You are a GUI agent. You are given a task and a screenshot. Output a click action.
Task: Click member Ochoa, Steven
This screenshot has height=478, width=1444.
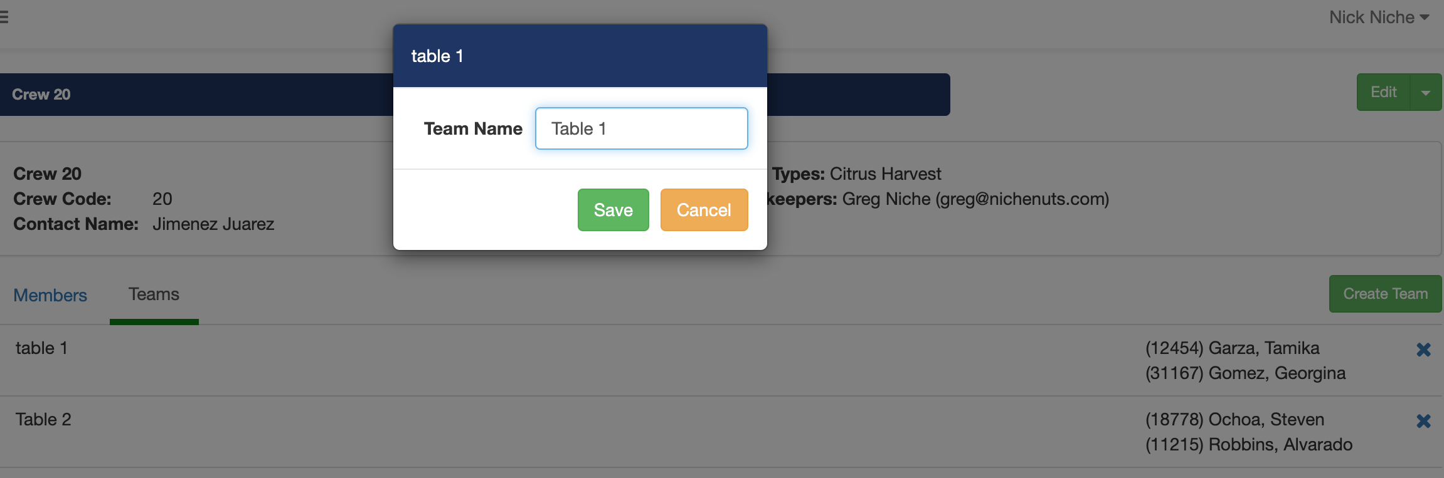tap(1234, 420)
